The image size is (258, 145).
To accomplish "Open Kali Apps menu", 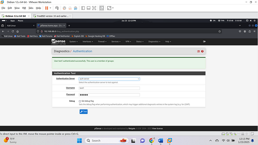I will click(x=13, y=21).
